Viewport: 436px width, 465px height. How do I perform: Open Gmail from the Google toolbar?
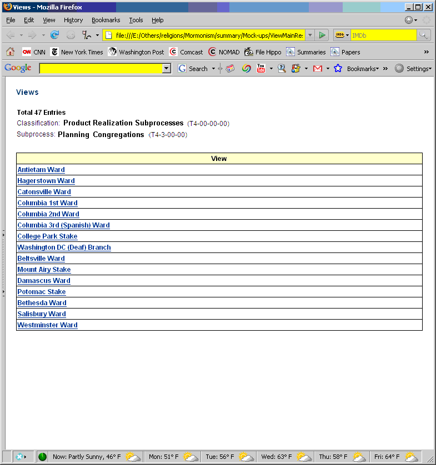pos(318,68)
